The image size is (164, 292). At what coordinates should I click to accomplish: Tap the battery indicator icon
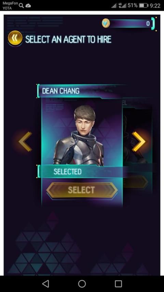point(143,5)
